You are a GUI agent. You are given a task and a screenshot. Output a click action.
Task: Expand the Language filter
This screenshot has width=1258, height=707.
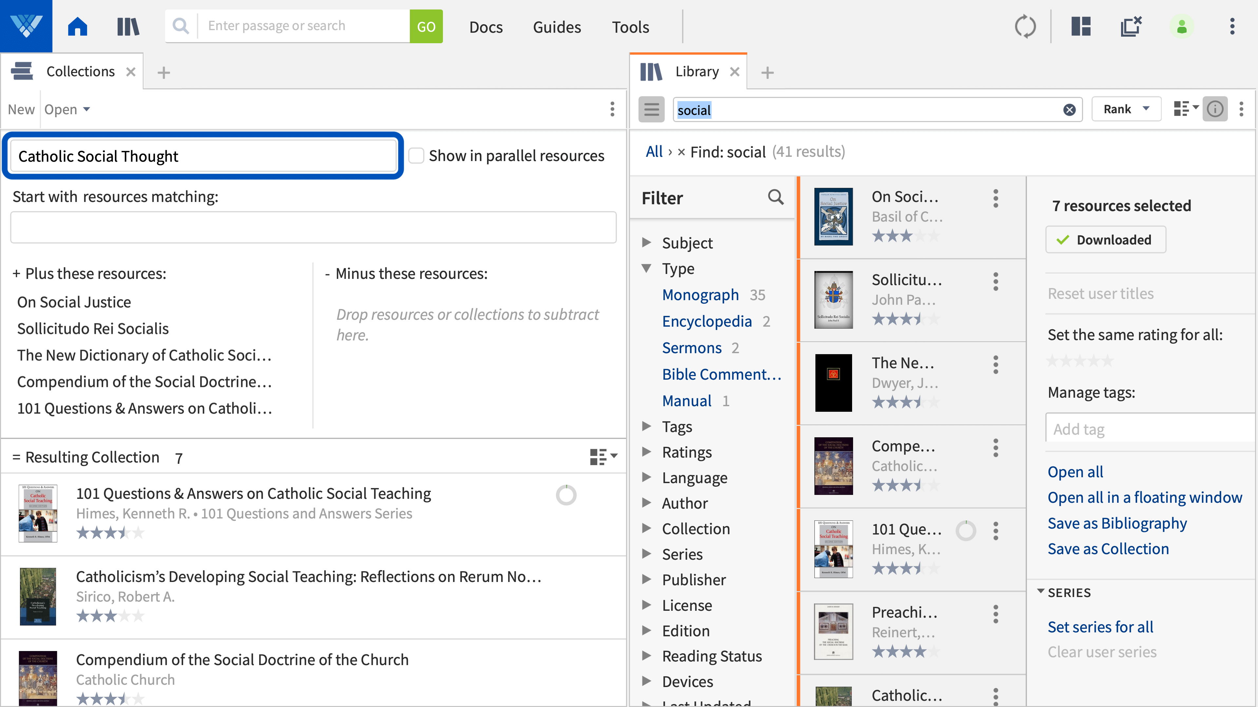coord(647,477)
